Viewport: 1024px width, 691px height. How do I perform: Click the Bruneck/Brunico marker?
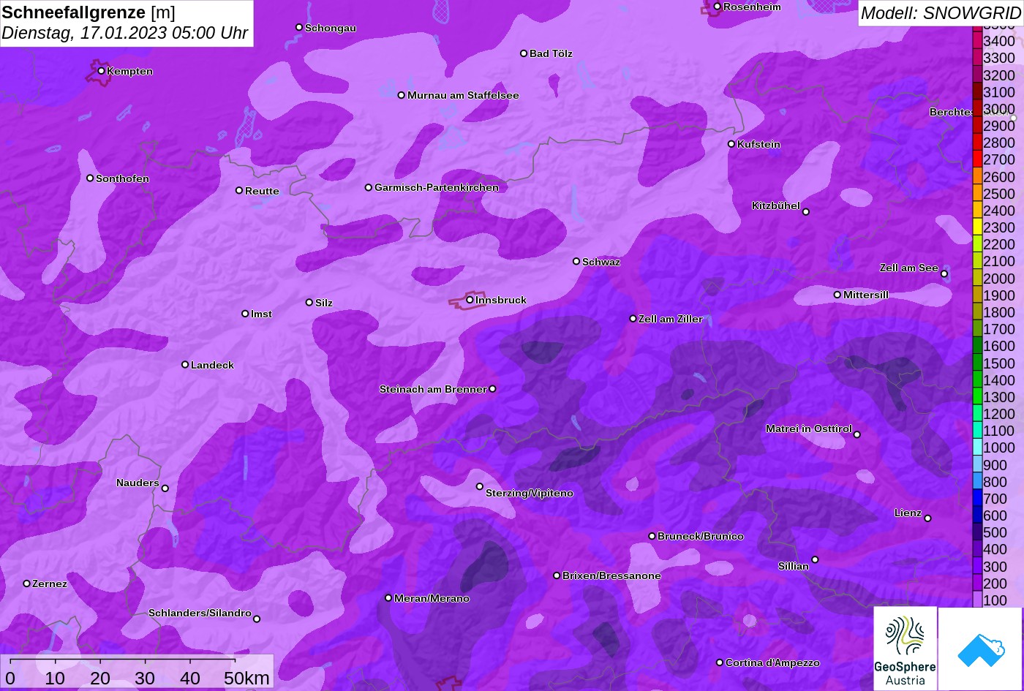[x=652, y=536]
